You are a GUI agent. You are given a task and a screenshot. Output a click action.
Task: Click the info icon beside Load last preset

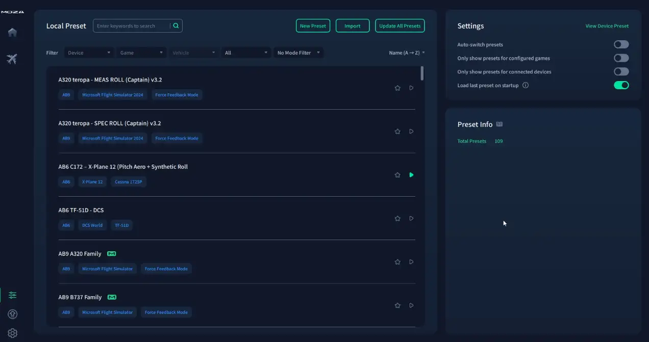(526, 86)
